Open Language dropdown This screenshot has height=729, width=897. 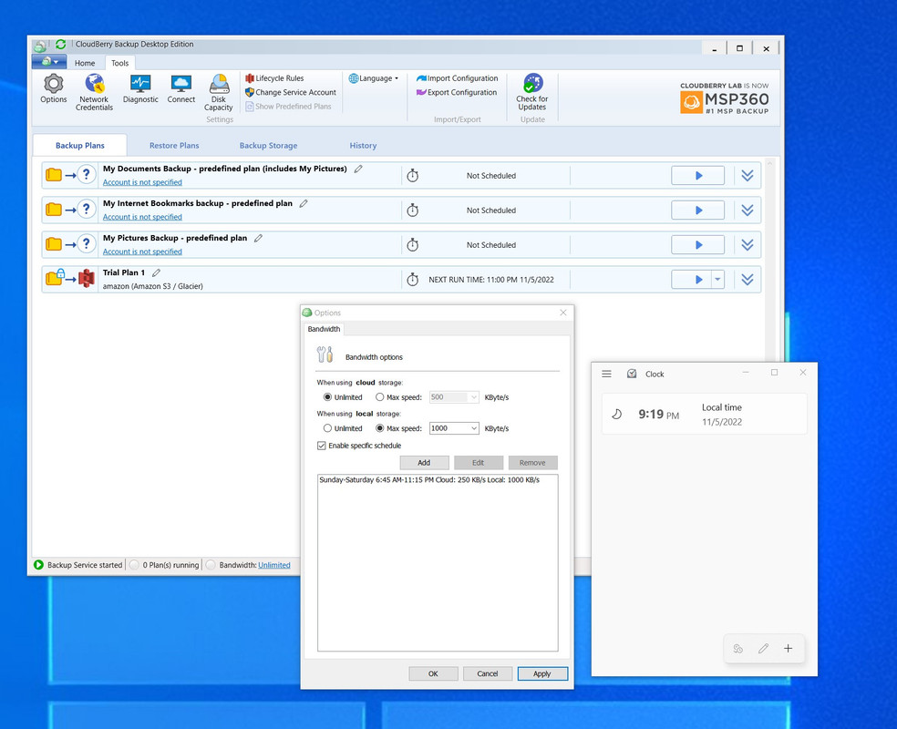(x=373, y=78)
